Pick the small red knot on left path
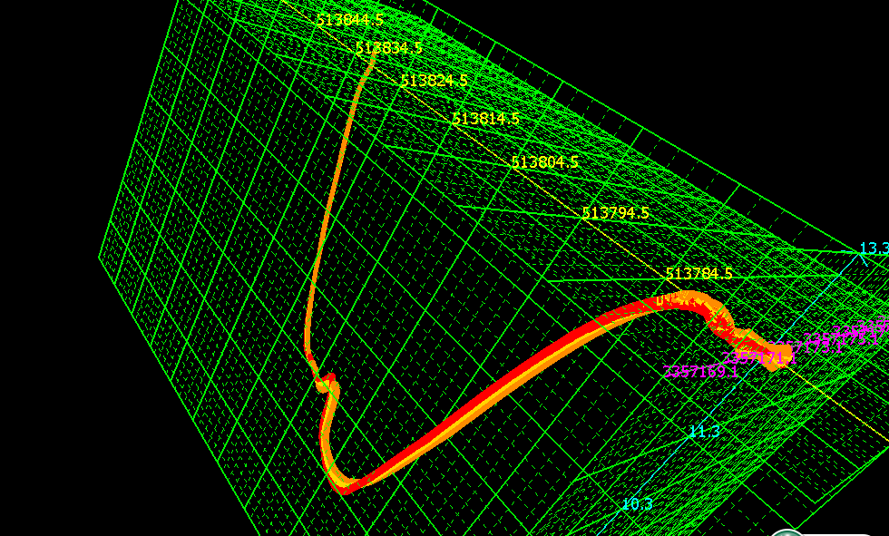Viewport: 889px width, 536px height. pyautogui.click(x=324, y=381)
